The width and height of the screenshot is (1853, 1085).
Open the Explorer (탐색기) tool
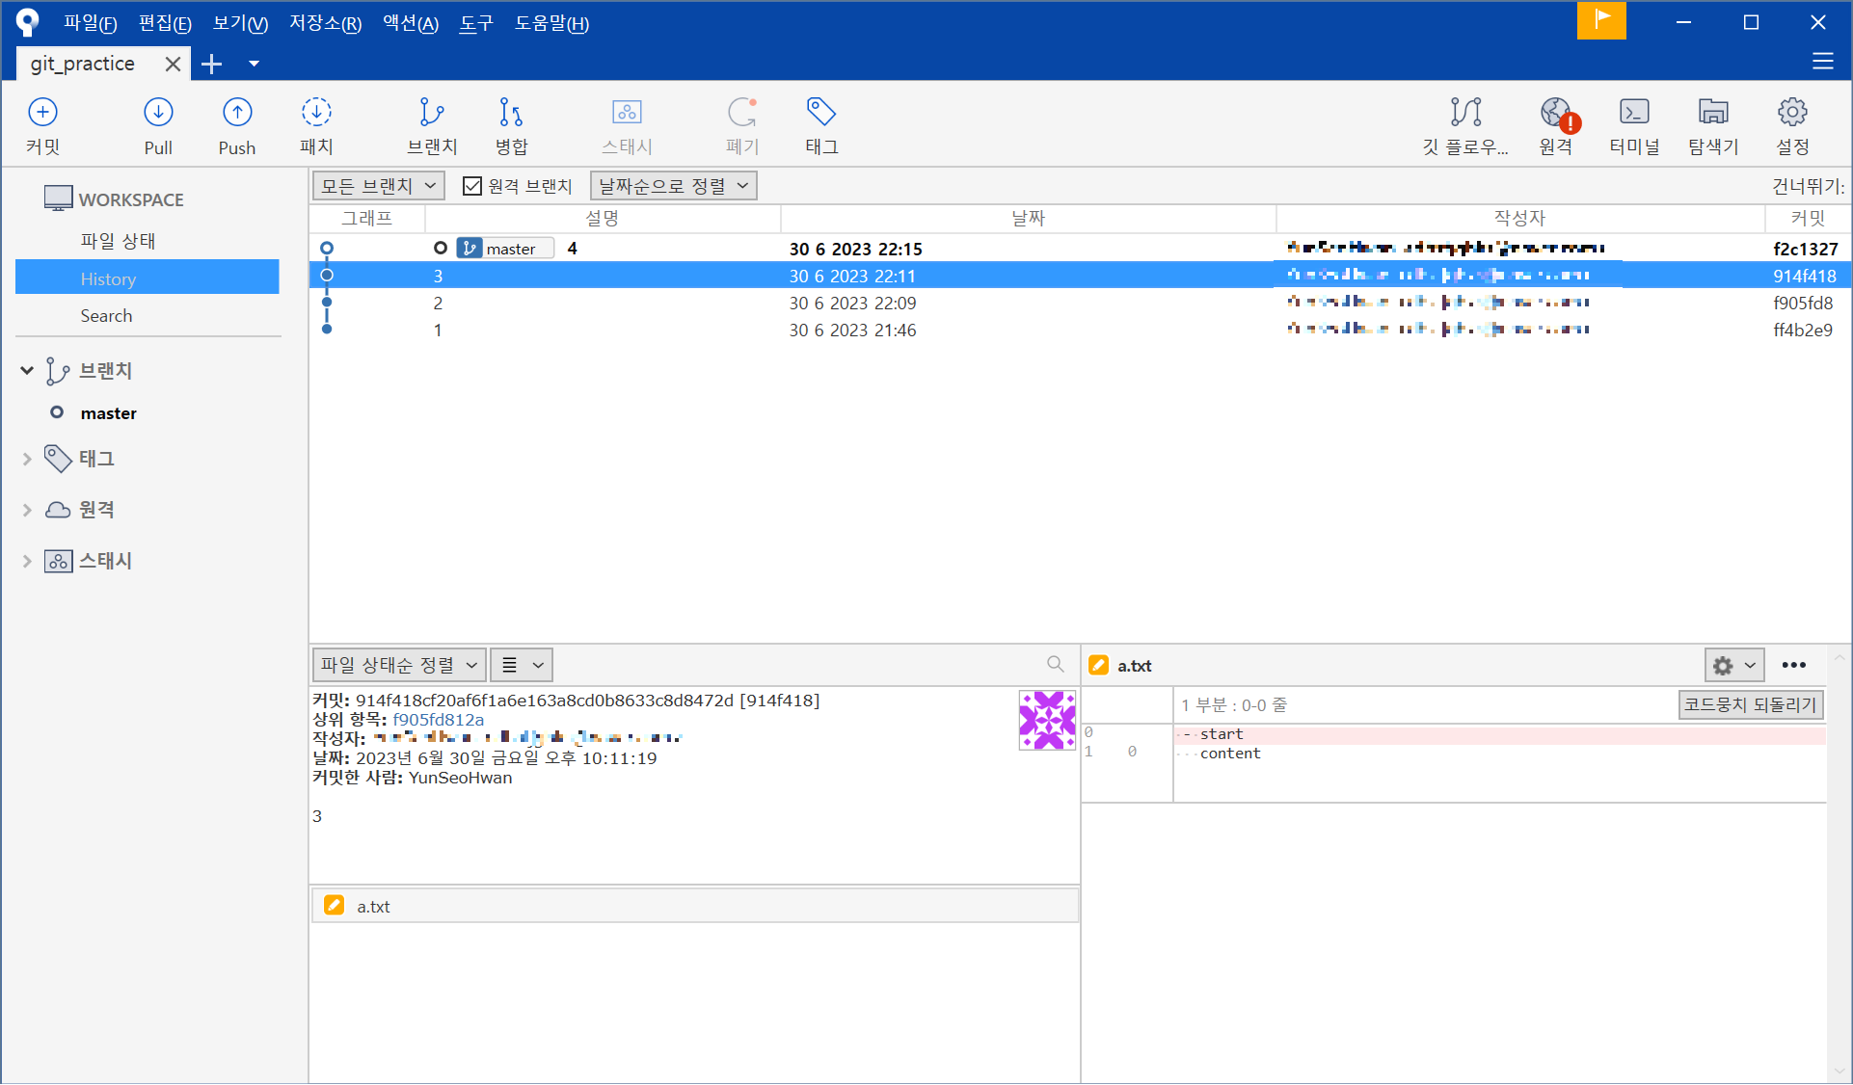(x=1713, y=125)
